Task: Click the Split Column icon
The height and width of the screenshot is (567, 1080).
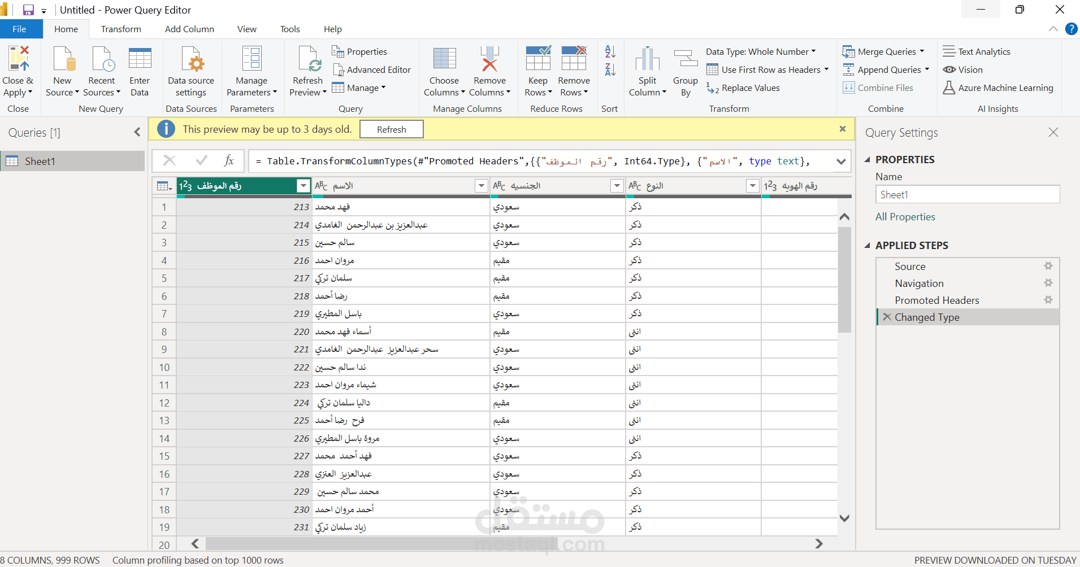Action: [x=648, y=59]
